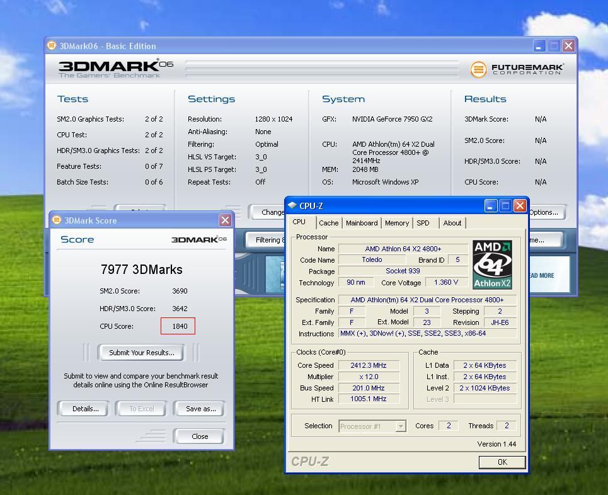
Task: Click the SM2.0 Score value 3690
Action: tap(180, 291)
